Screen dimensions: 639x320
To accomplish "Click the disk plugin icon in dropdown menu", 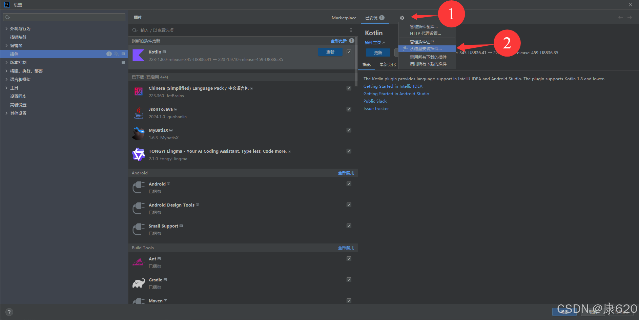I will pyautogui.click(x=405, y=49).
